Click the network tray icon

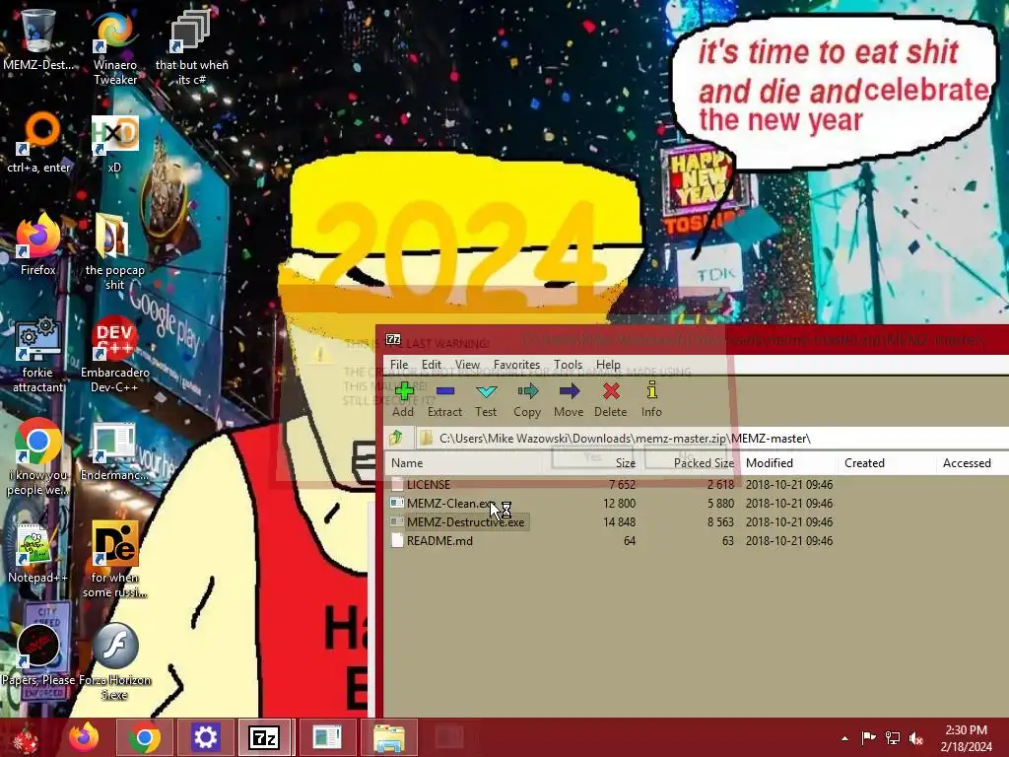click(893, 737)
